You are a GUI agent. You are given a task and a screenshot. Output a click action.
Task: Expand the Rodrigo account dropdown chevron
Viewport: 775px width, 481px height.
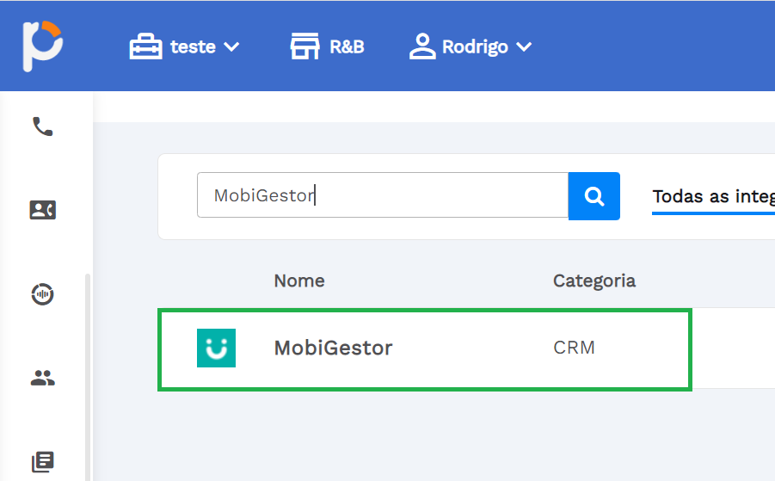[524, 47]
